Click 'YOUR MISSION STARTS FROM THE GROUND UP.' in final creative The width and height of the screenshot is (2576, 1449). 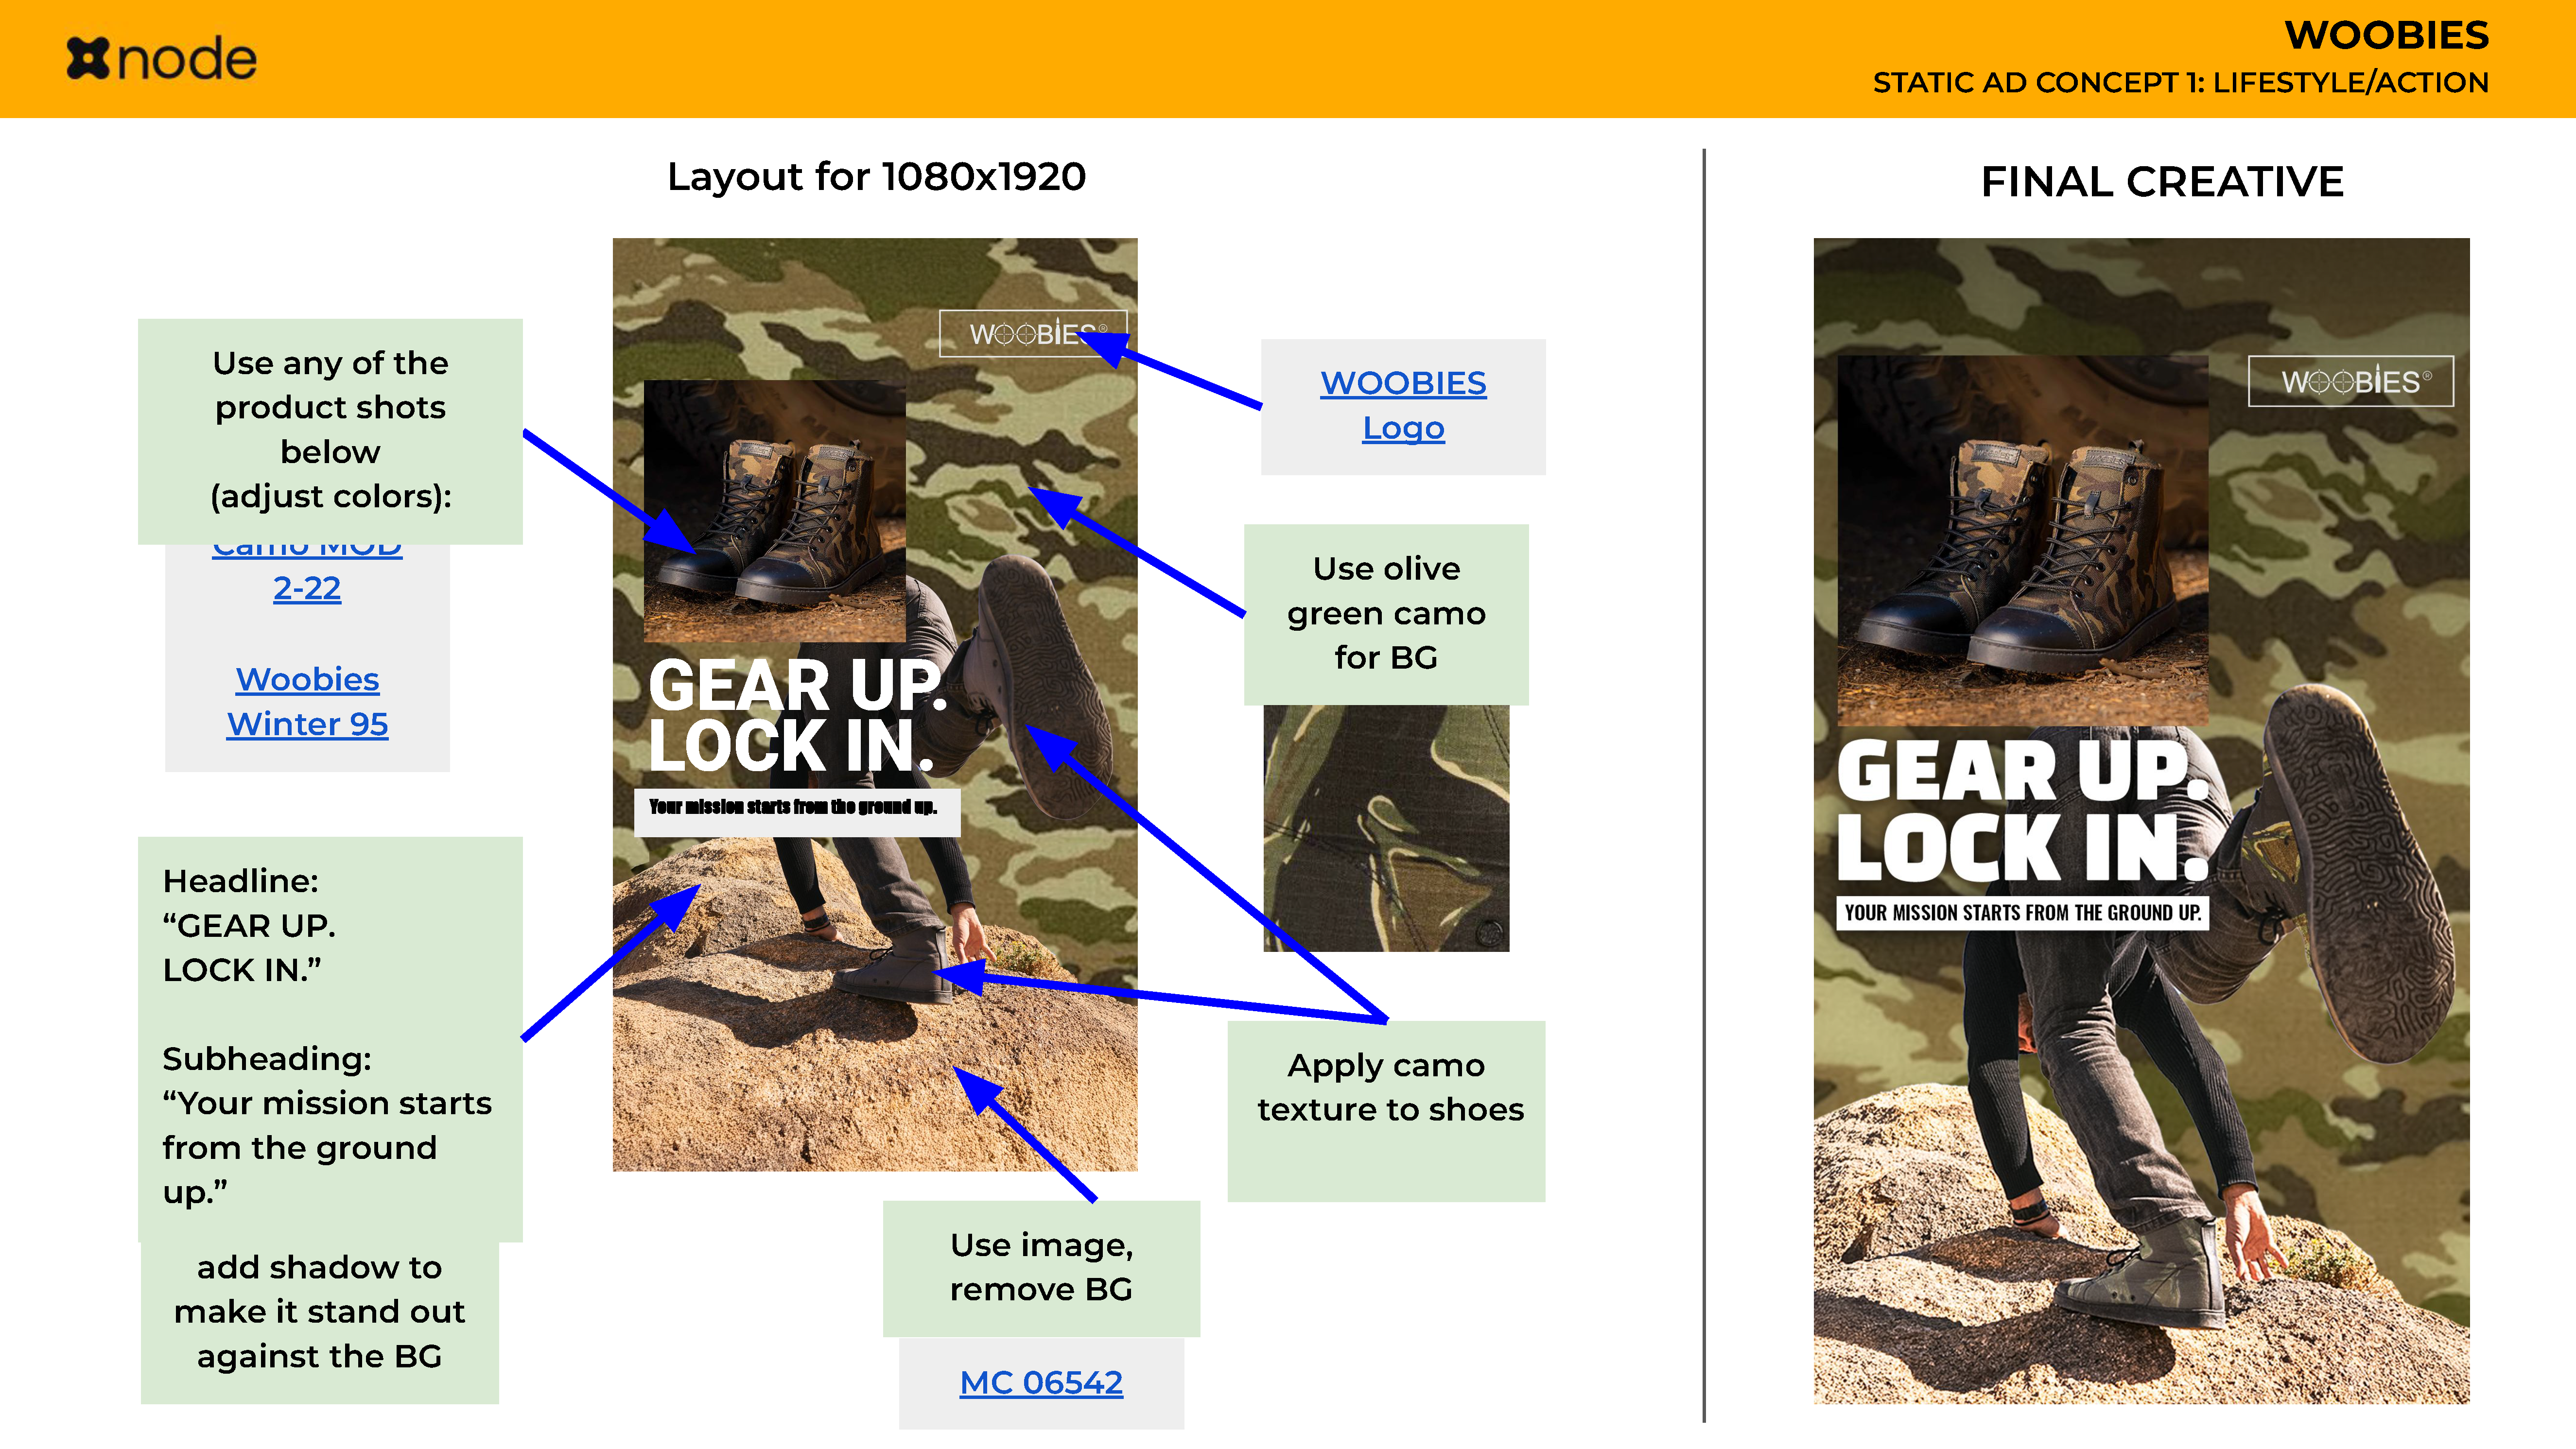coord(2023,913)
